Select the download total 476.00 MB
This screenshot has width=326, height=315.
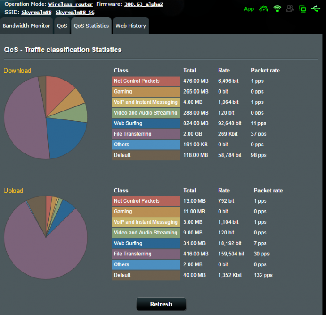tap(196, 81)
